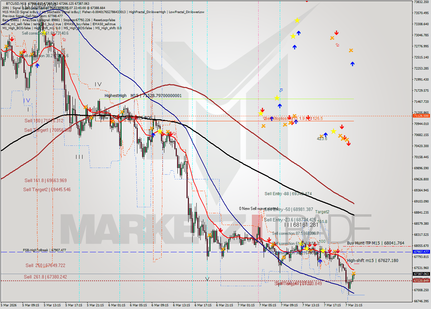The image size is (431, 309).
Task: Select the orange X marker near the FSB-HighToBreak line
Action: [335, 251]
